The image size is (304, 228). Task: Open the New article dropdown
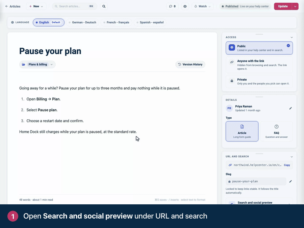36,6
